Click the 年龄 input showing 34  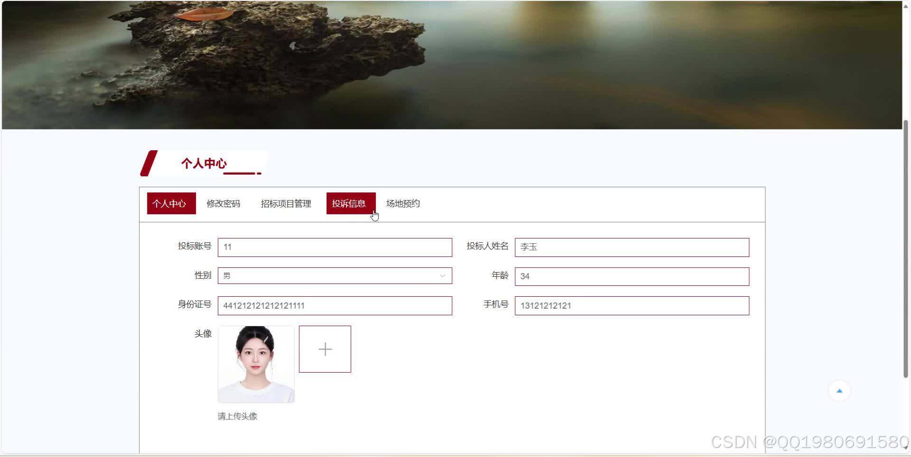[x=631, y=276]
